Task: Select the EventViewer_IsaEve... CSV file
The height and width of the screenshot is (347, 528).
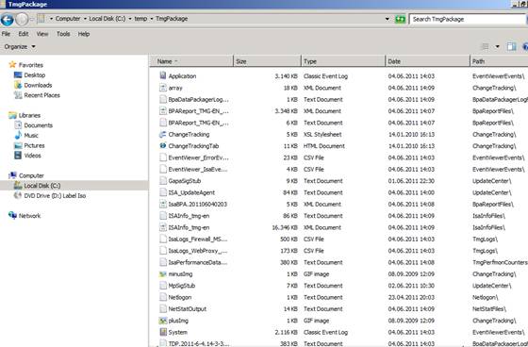Action: click(198, 169)
